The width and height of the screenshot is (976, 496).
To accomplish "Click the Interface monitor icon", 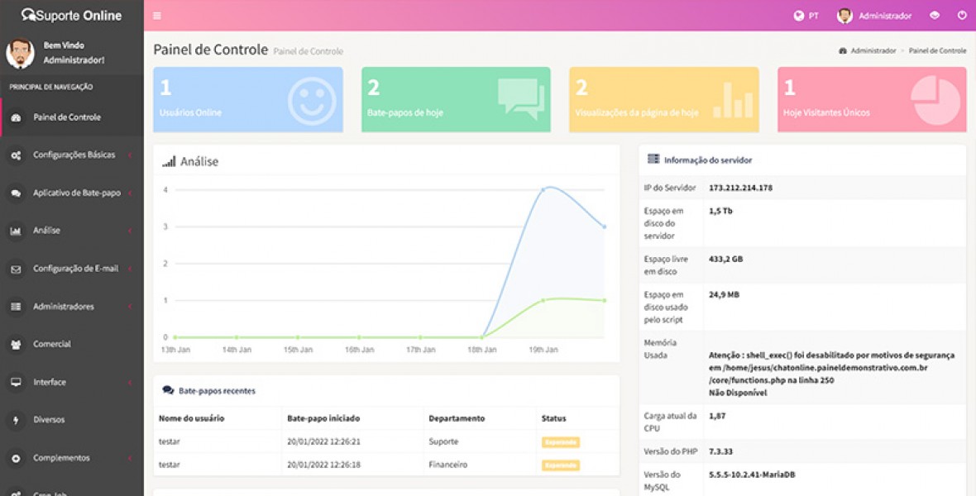I will (x=17, y=382).
